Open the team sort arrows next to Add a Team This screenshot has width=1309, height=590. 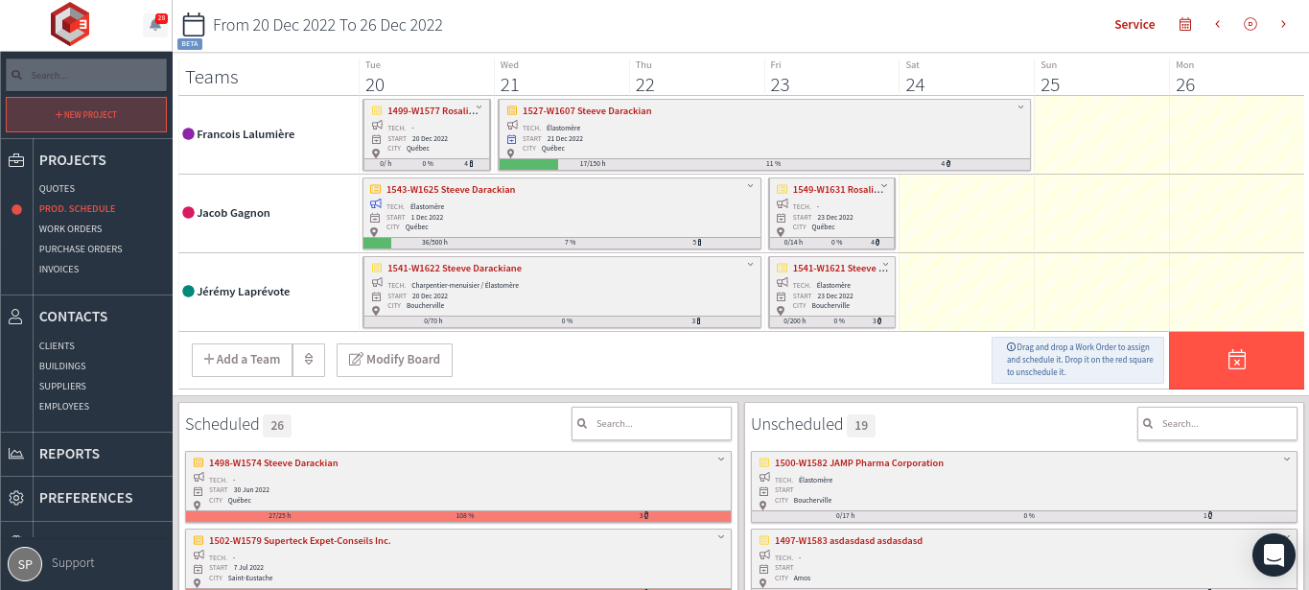tap(309, 360)
